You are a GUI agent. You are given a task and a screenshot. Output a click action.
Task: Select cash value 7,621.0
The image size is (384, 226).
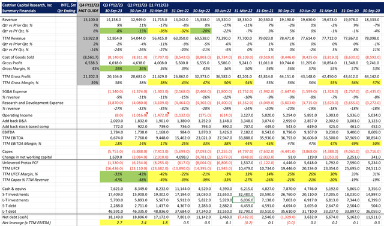click(116, 189)
